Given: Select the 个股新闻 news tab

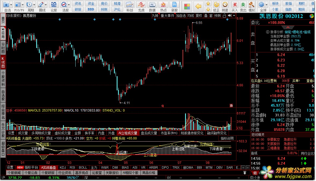Looking at the screenshot, I should [x=14, y=173].
